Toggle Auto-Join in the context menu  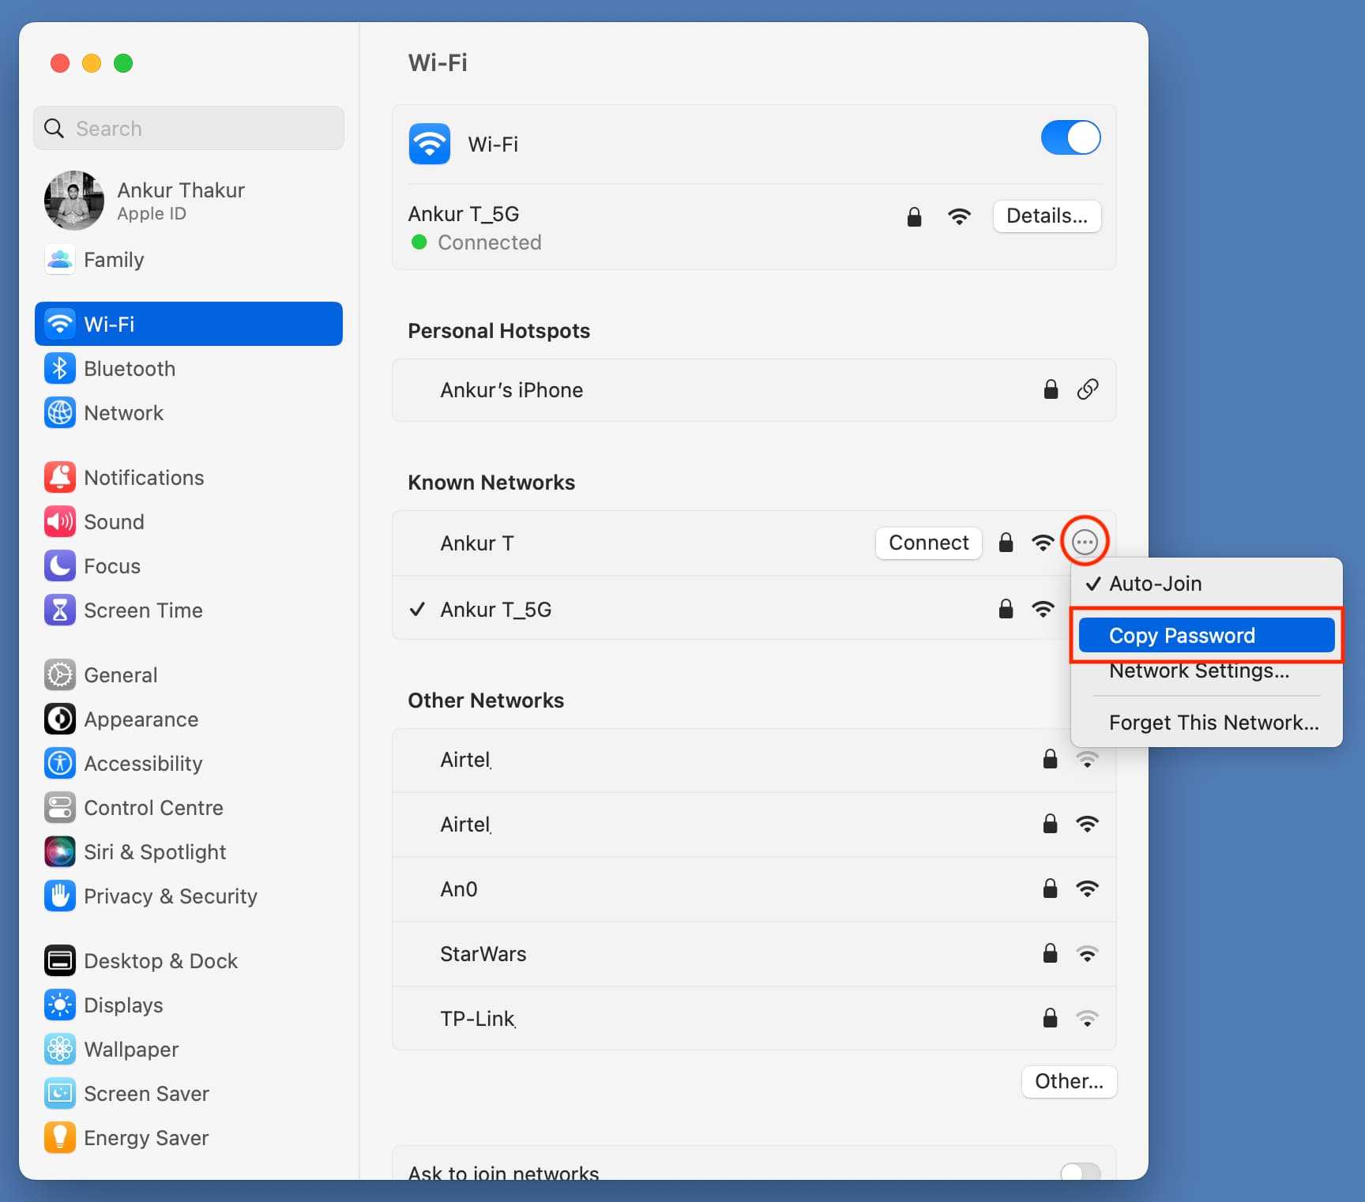click(1155, 584)
